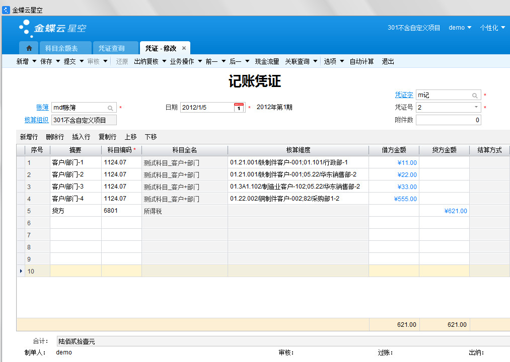Image resolution: width=510 pixels, height=362 pixels.
Task: Switch to the 凭证查询 tab
Action: pos(111,48)
